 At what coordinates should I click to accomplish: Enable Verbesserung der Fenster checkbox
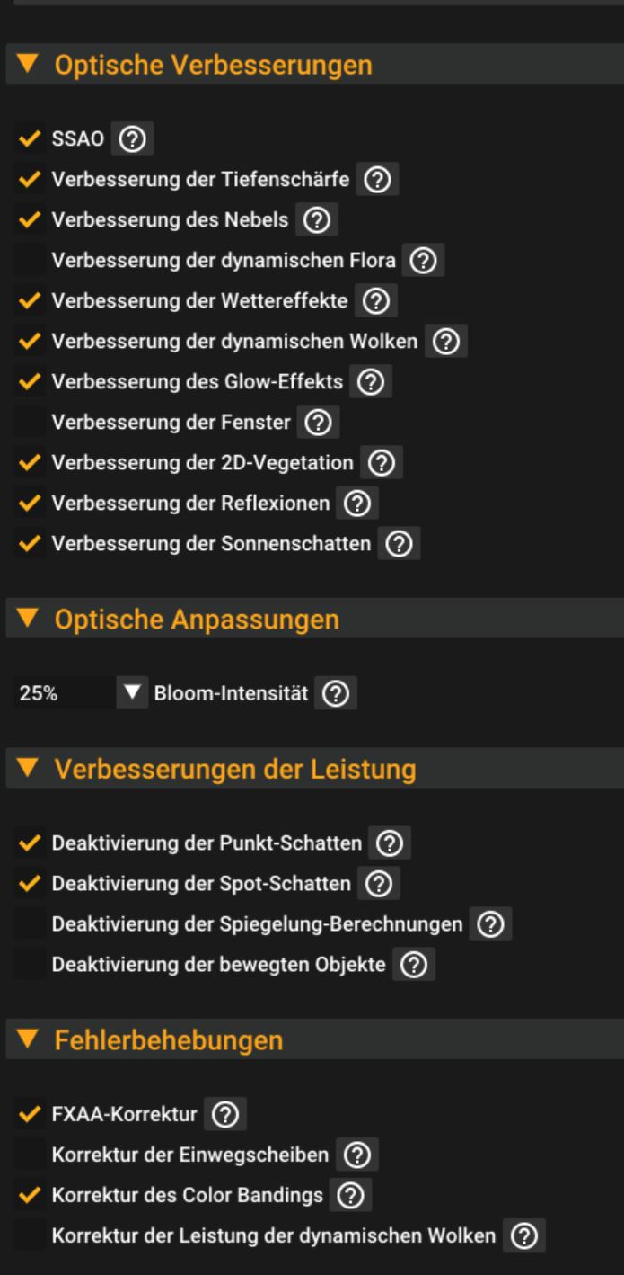[30, 422]
